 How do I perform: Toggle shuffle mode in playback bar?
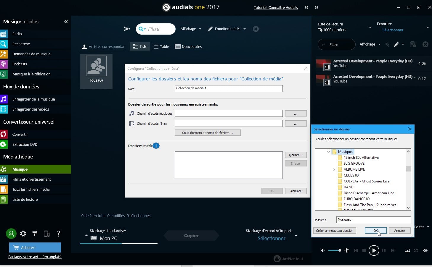(416, 250)
